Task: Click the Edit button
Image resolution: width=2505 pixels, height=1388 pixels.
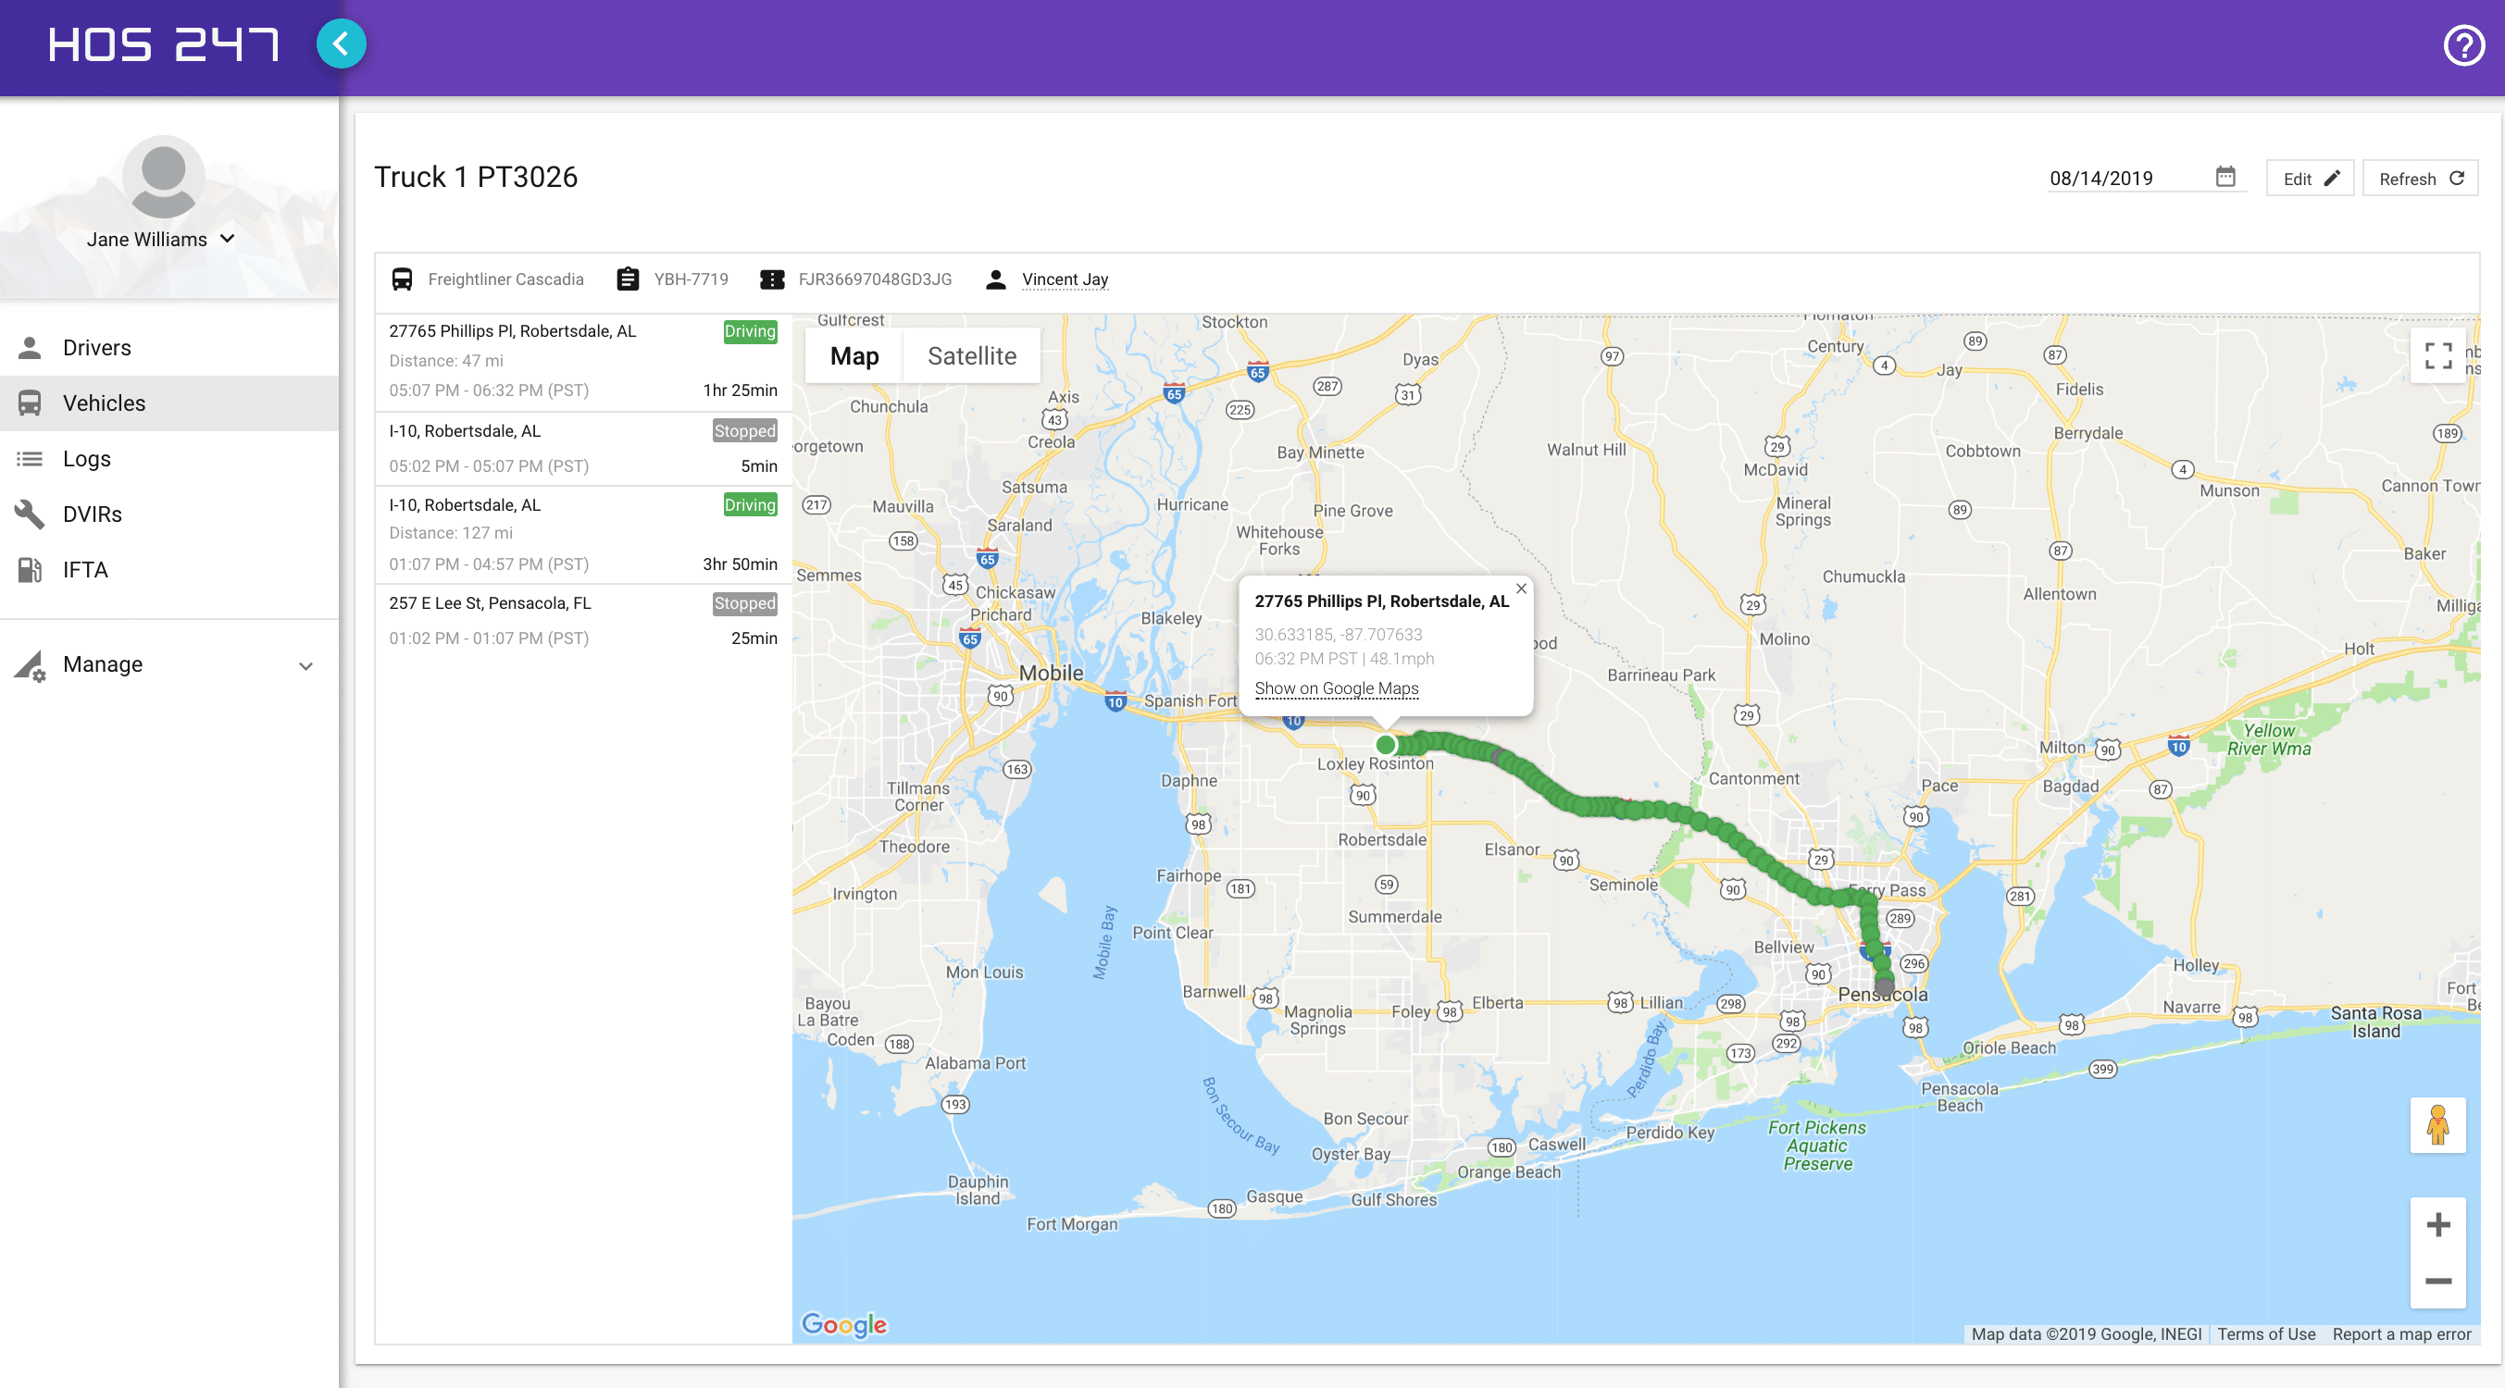Action: (x=2310, y=178)
